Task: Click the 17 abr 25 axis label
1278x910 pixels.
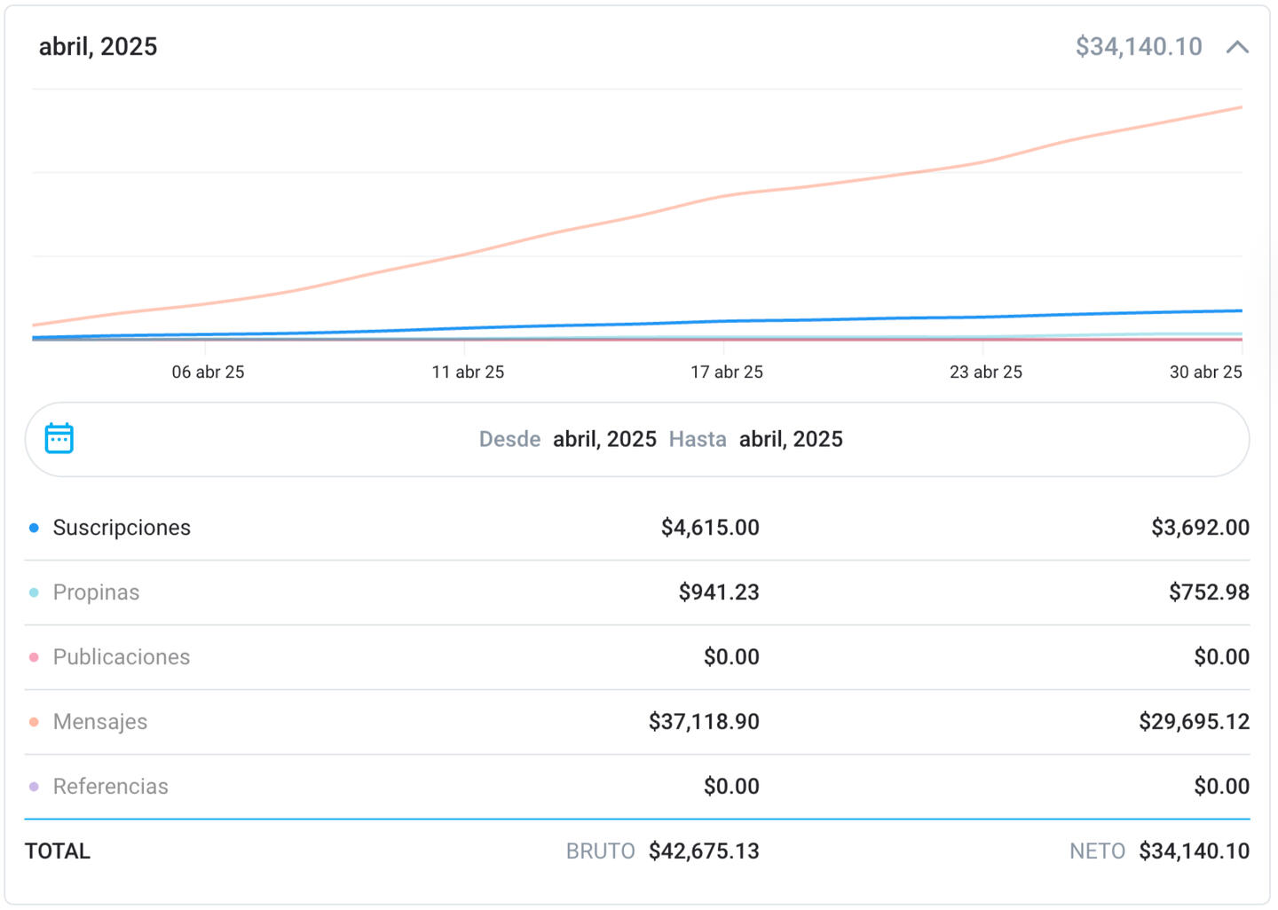Action: click(x=726, y=373)
